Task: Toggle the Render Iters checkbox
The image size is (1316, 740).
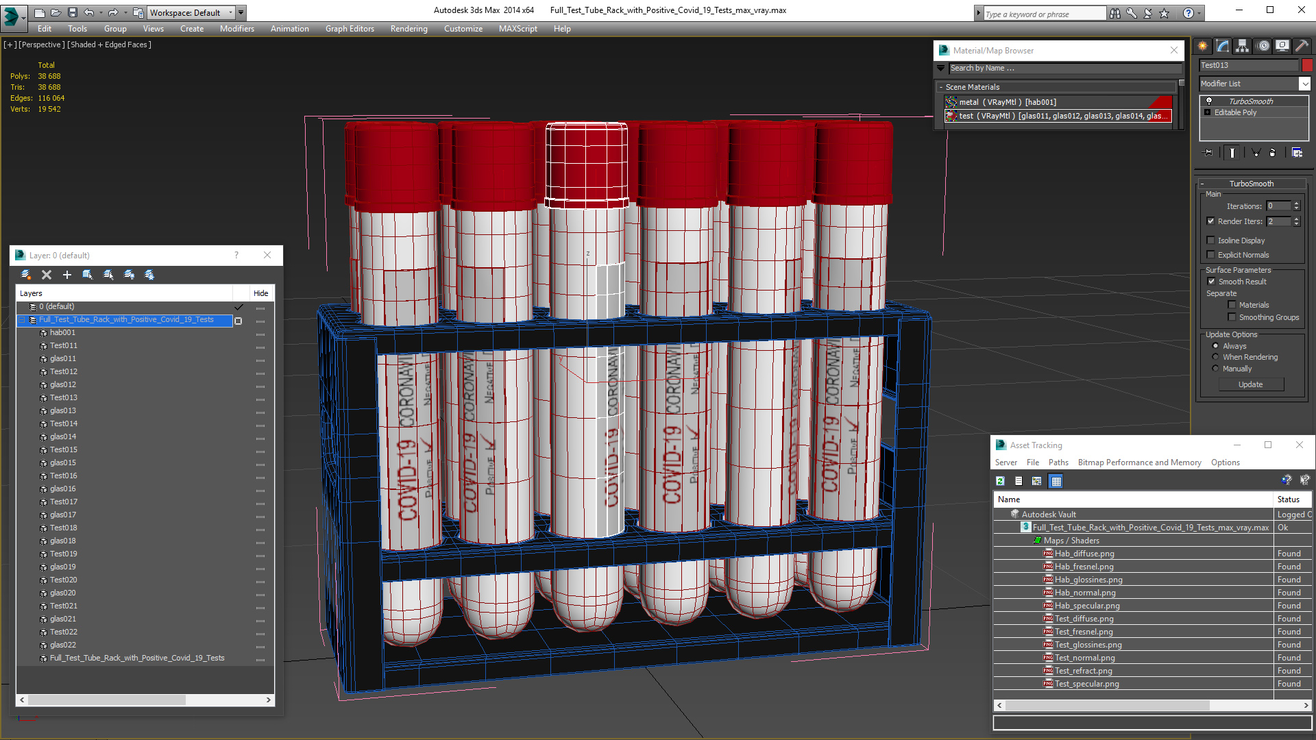Action: coord(1211,221)
